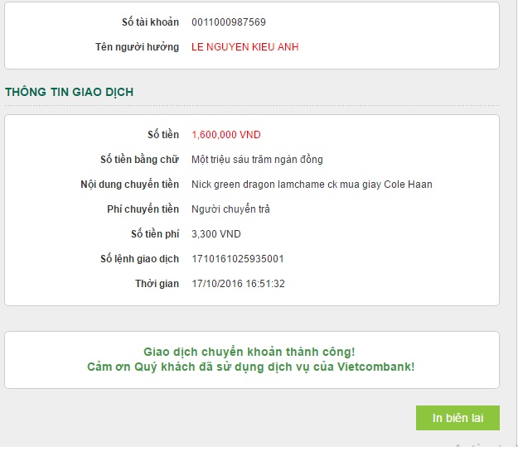Click the "Số tiền bằng chữ" label
Screen dimensions: 518x451
click(139, 160)
